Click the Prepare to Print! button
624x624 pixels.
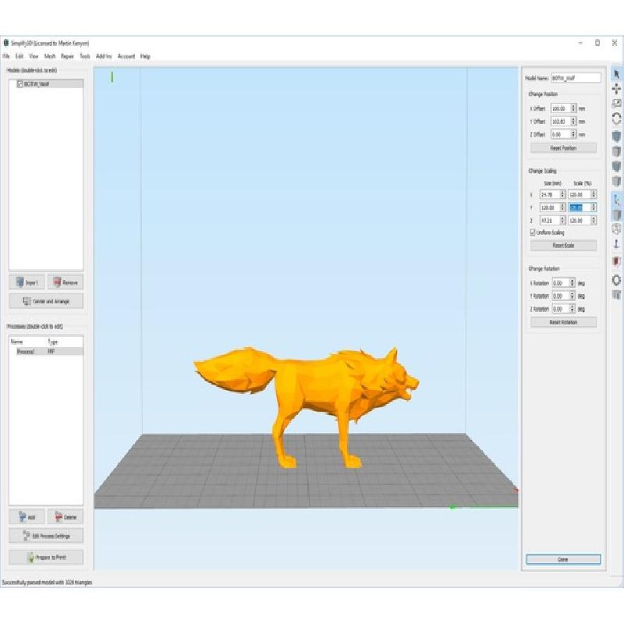[x=46, y=558]
